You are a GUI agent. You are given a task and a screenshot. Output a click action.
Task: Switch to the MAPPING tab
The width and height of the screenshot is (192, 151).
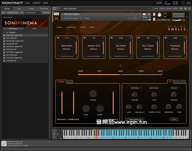pos(71,27)
